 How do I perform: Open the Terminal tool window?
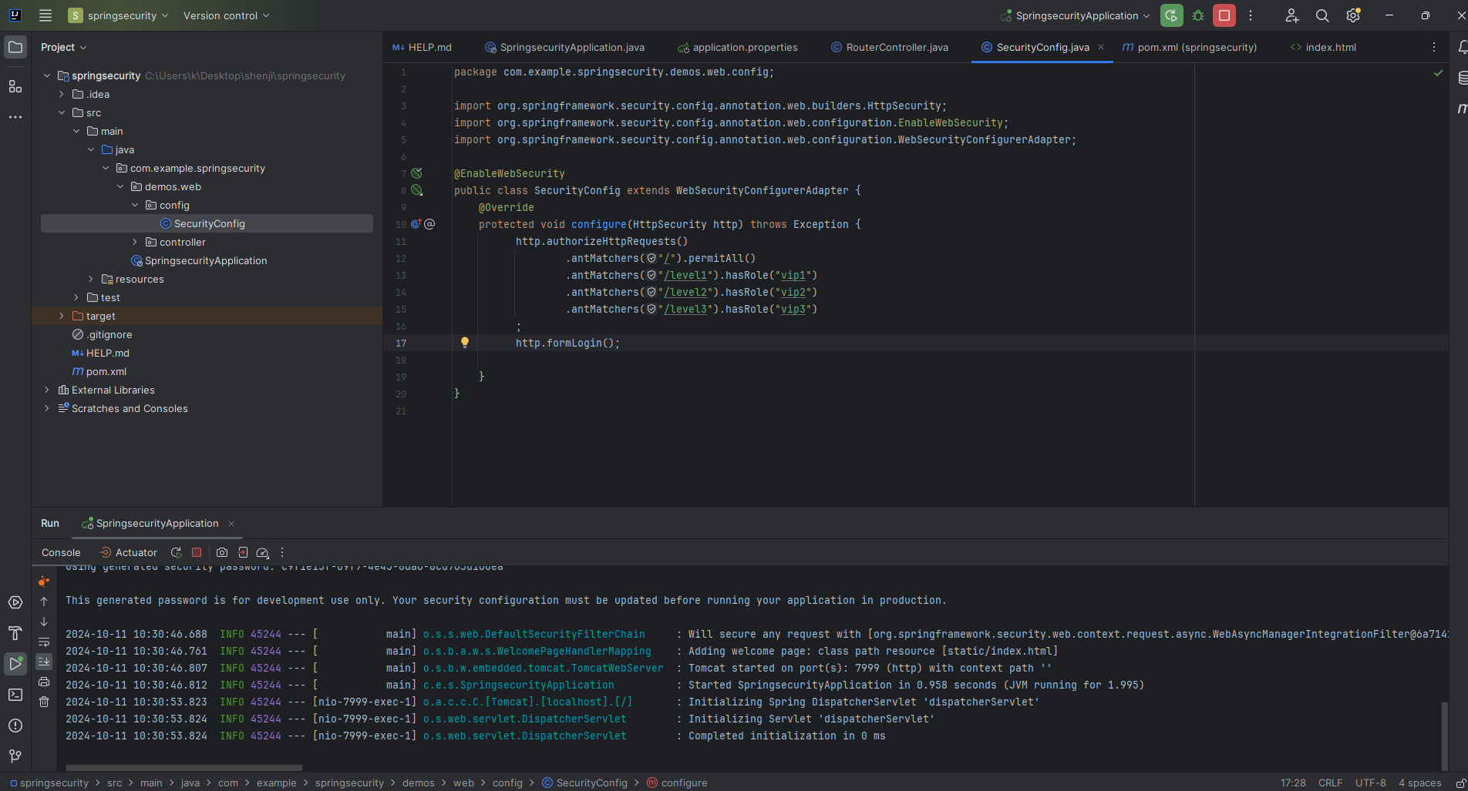click(15, 695)
